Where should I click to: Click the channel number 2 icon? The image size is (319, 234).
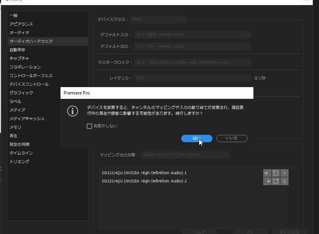point(285,181)
